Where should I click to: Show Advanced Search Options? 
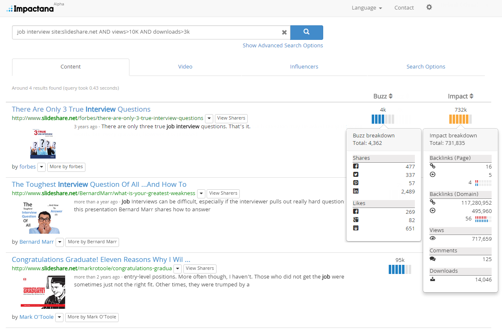283,46
